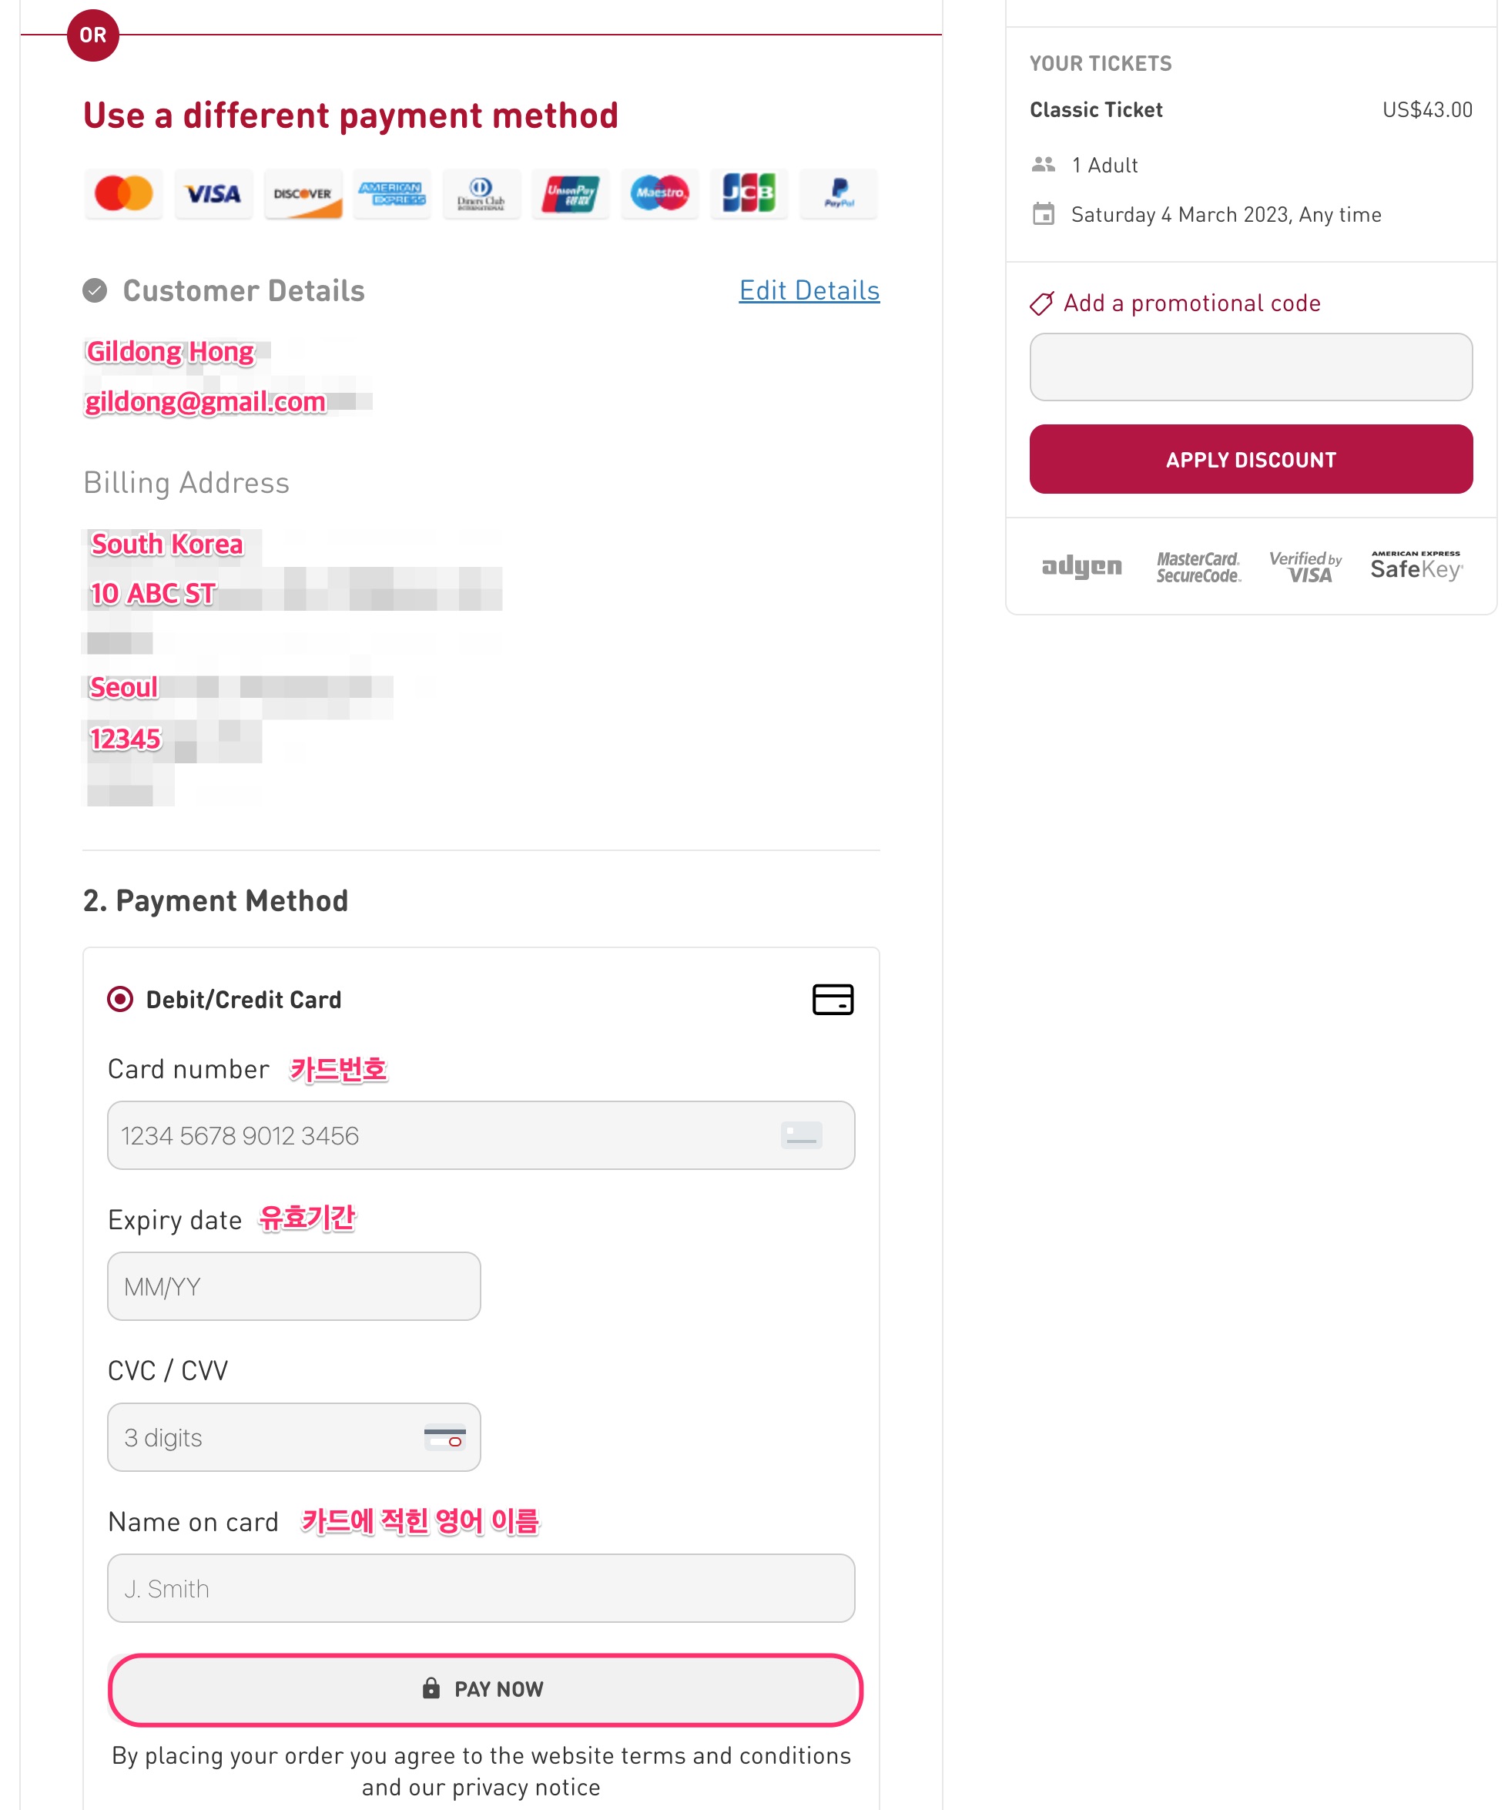Click the Discover payment icon
The height and width of the screenshot is (1810, 1508).
[x=303, y=194]
